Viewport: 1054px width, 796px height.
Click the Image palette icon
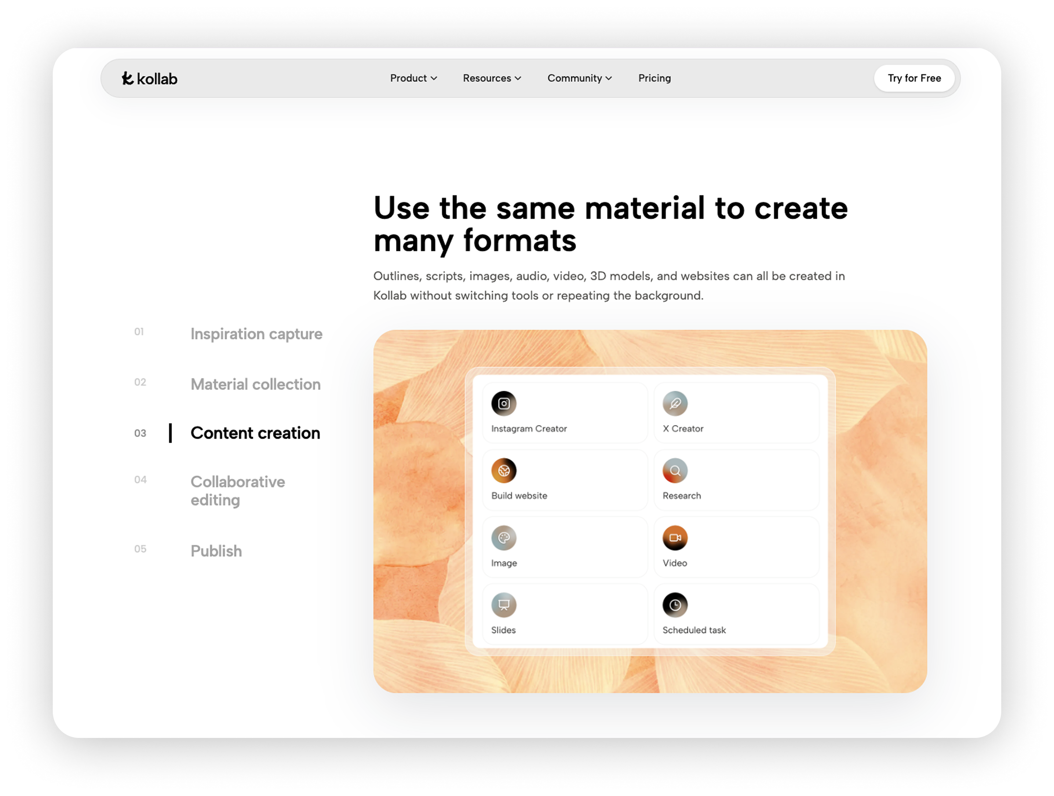coord(503,538)
